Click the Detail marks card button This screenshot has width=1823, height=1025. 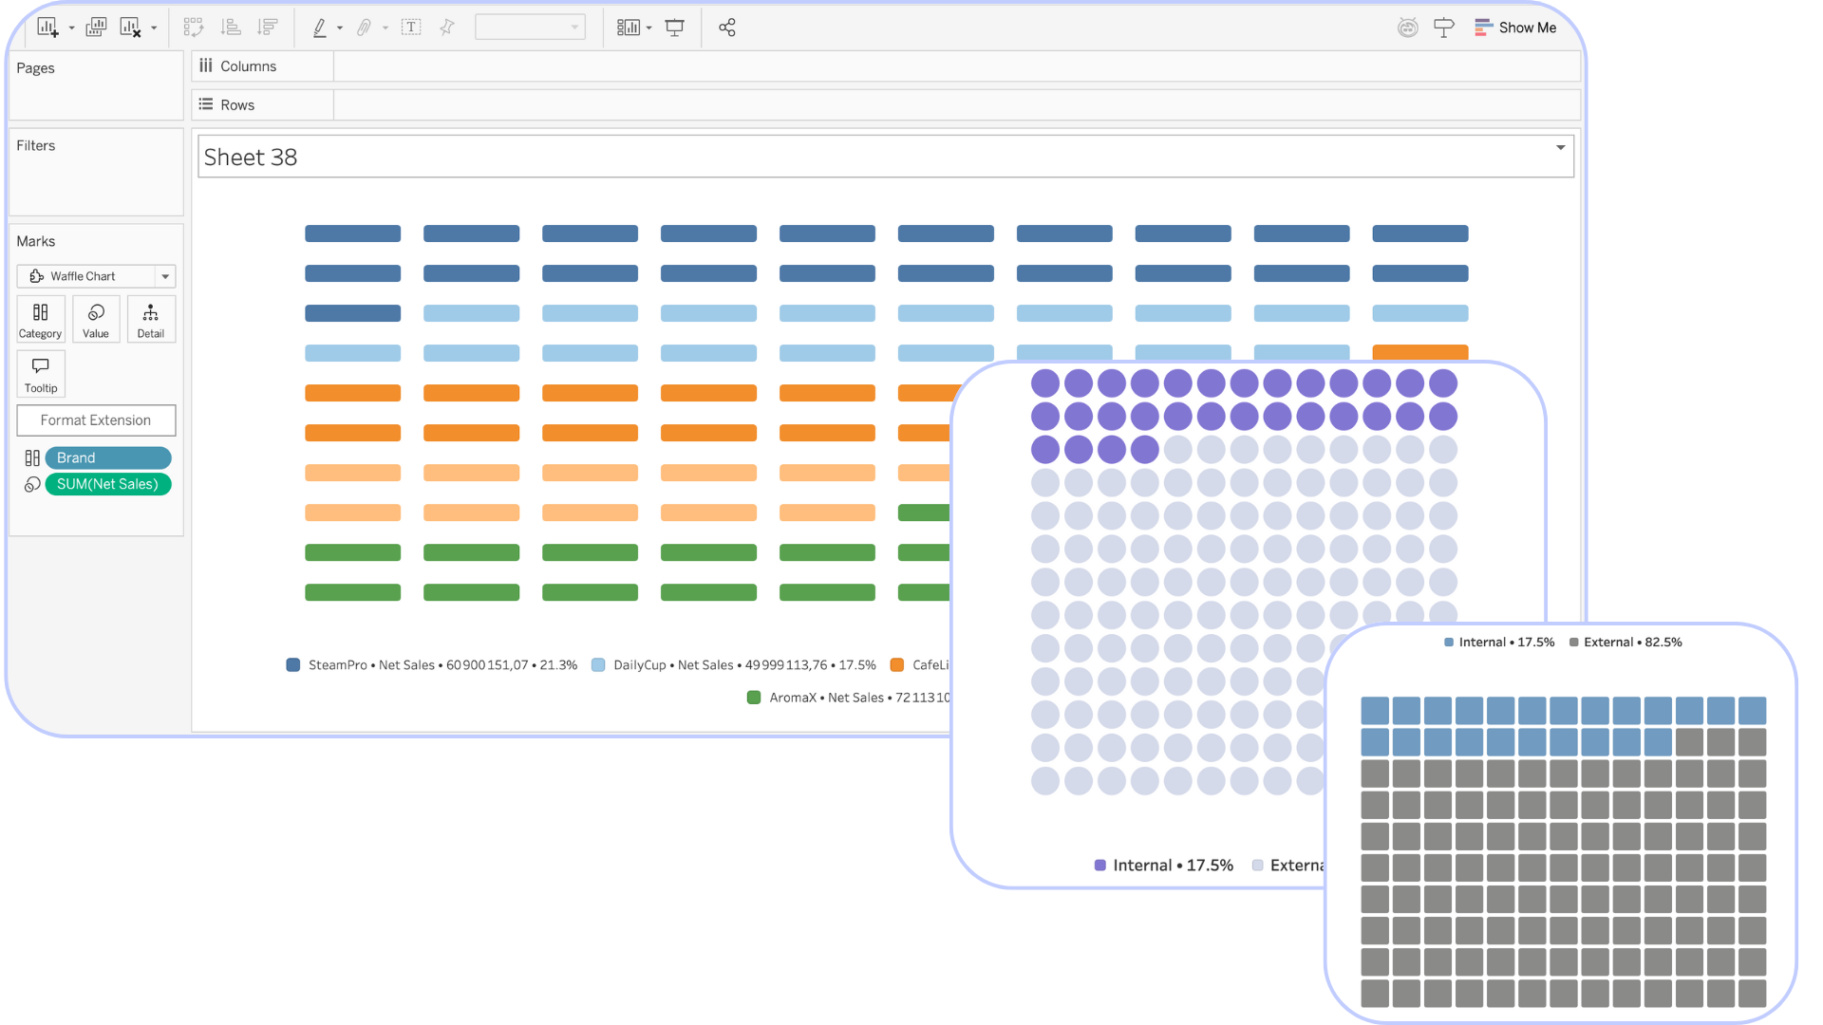click(150, 320)
